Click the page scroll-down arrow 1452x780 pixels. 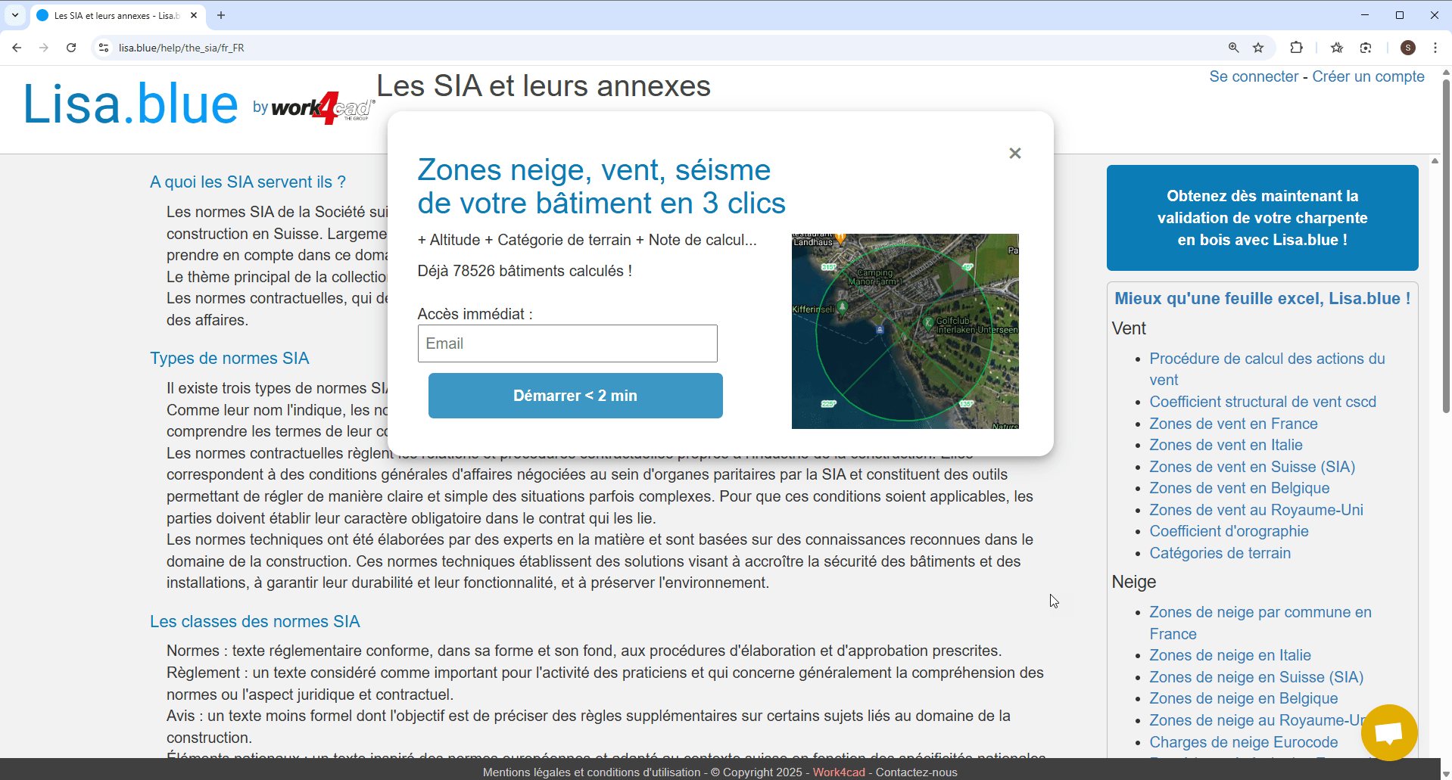[x=1446, y=773]
